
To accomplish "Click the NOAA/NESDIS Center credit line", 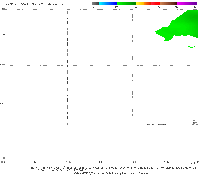I will tap(112, 173).
